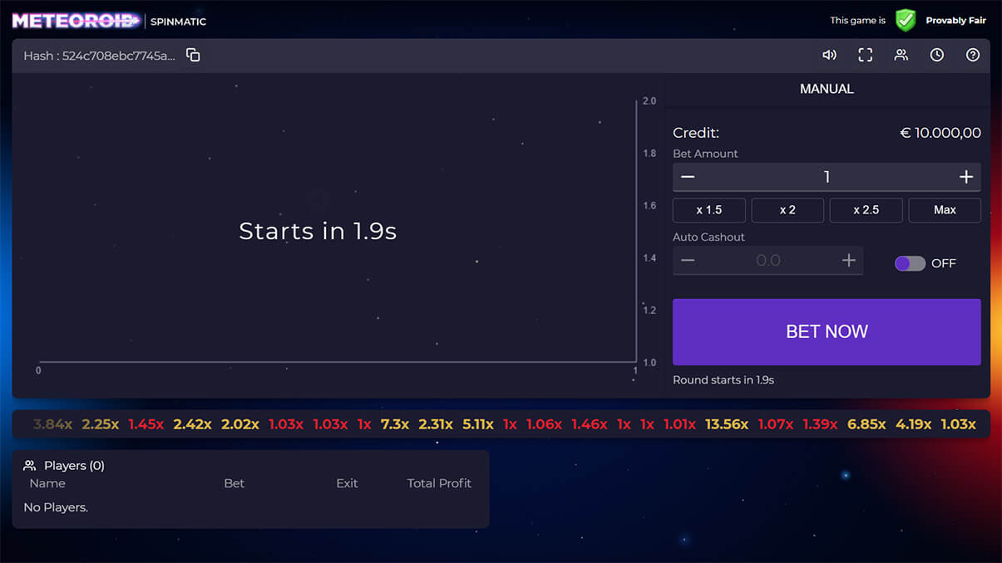The image size is (1002, 563).
Task: Multiply bet by x 1.5
Action: tap(708, 210)
